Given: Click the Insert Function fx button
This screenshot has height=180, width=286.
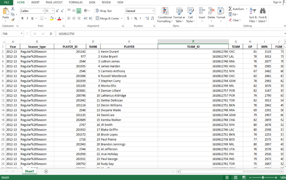Looking at the screenshot, I should [51, 34].
